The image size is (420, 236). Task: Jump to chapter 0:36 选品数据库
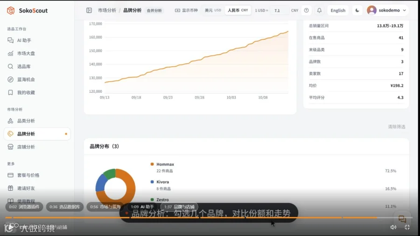[x=64, y=207]
